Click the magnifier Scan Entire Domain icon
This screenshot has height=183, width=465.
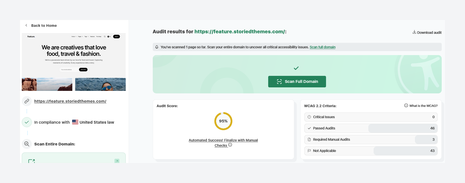click(x=27, y=144)
